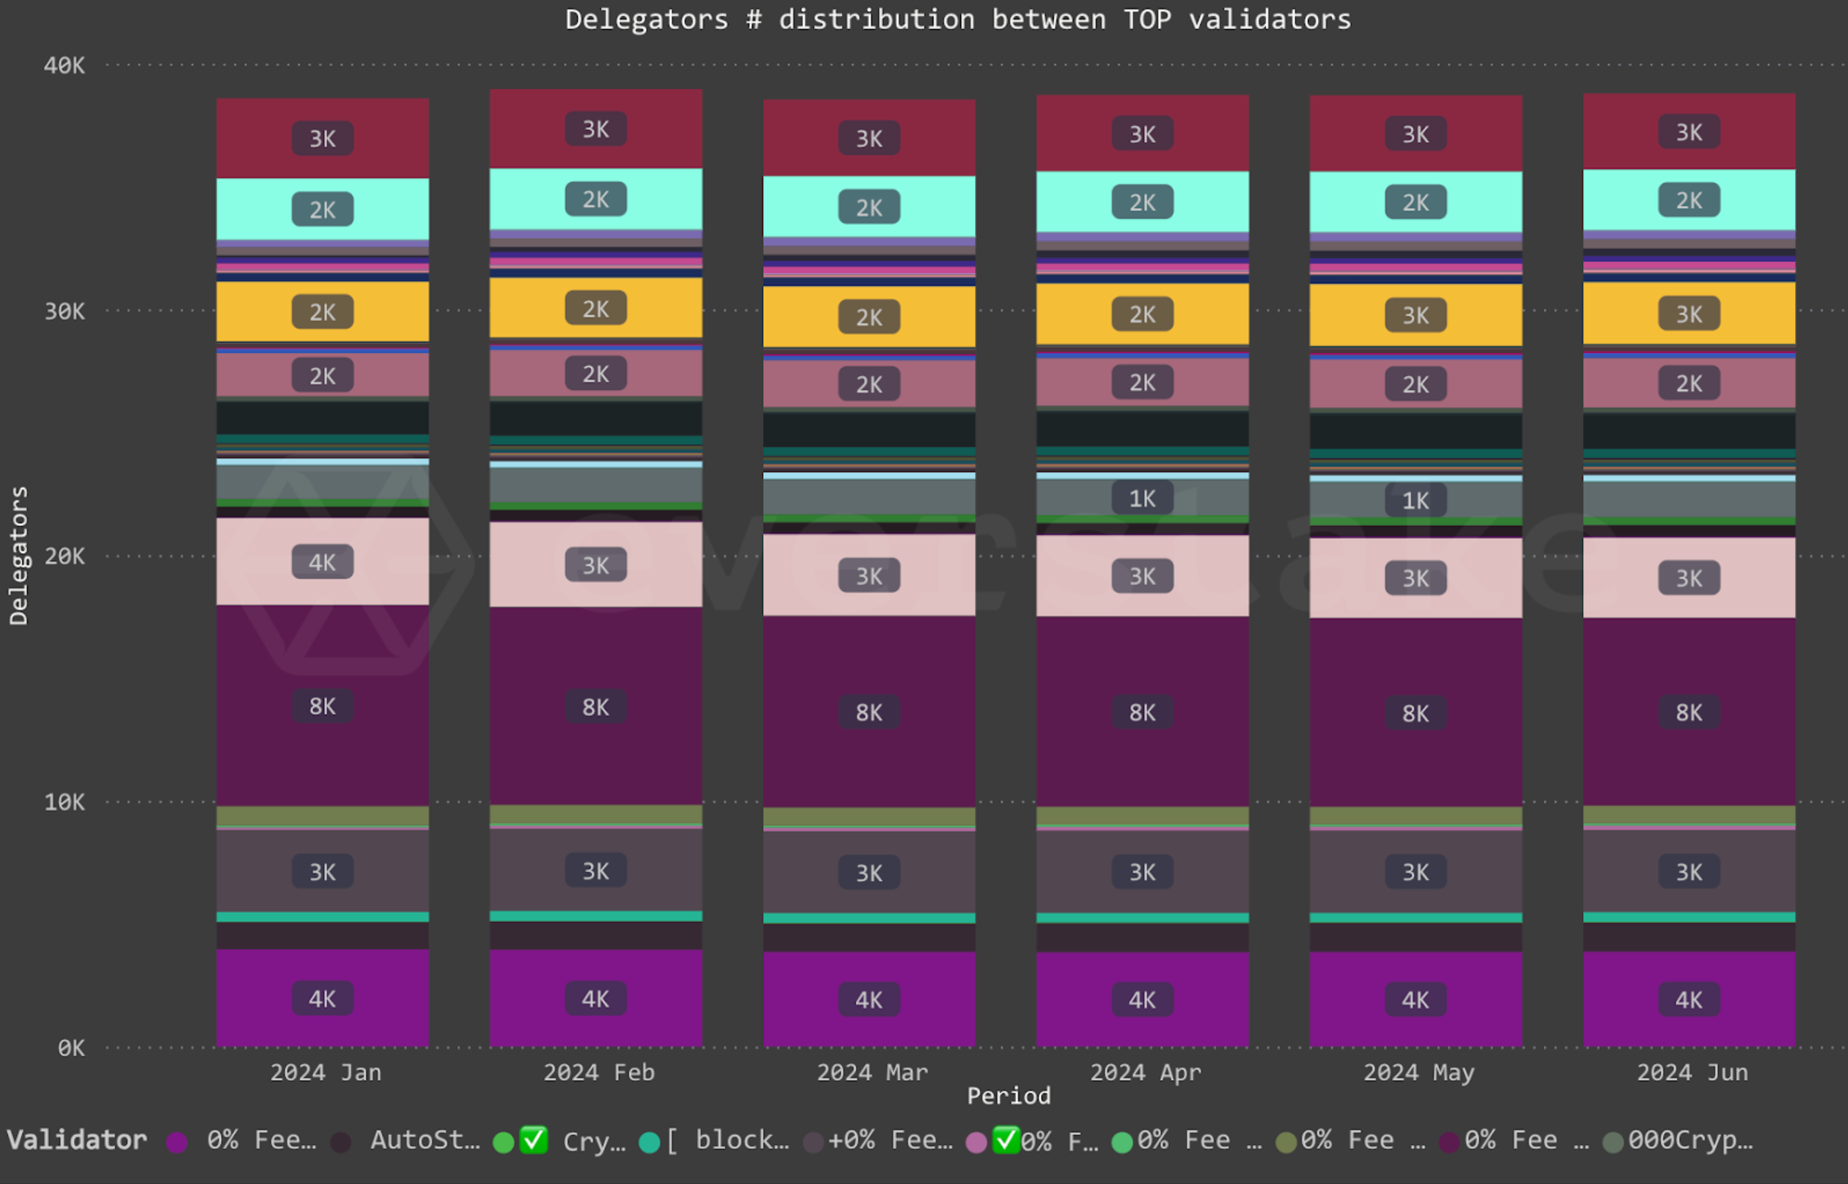The image size is (1848, 1184).
Task: Select the 8K dark purple segment in 2024 Jan
Action: coord(323,706)
